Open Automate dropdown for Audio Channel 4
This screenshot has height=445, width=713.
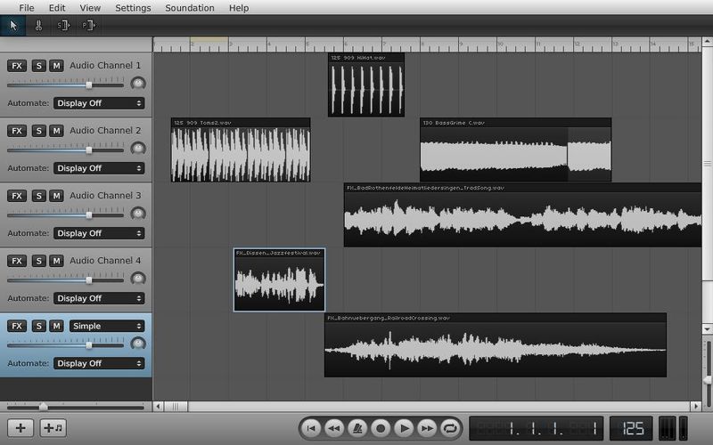[99, 298]
